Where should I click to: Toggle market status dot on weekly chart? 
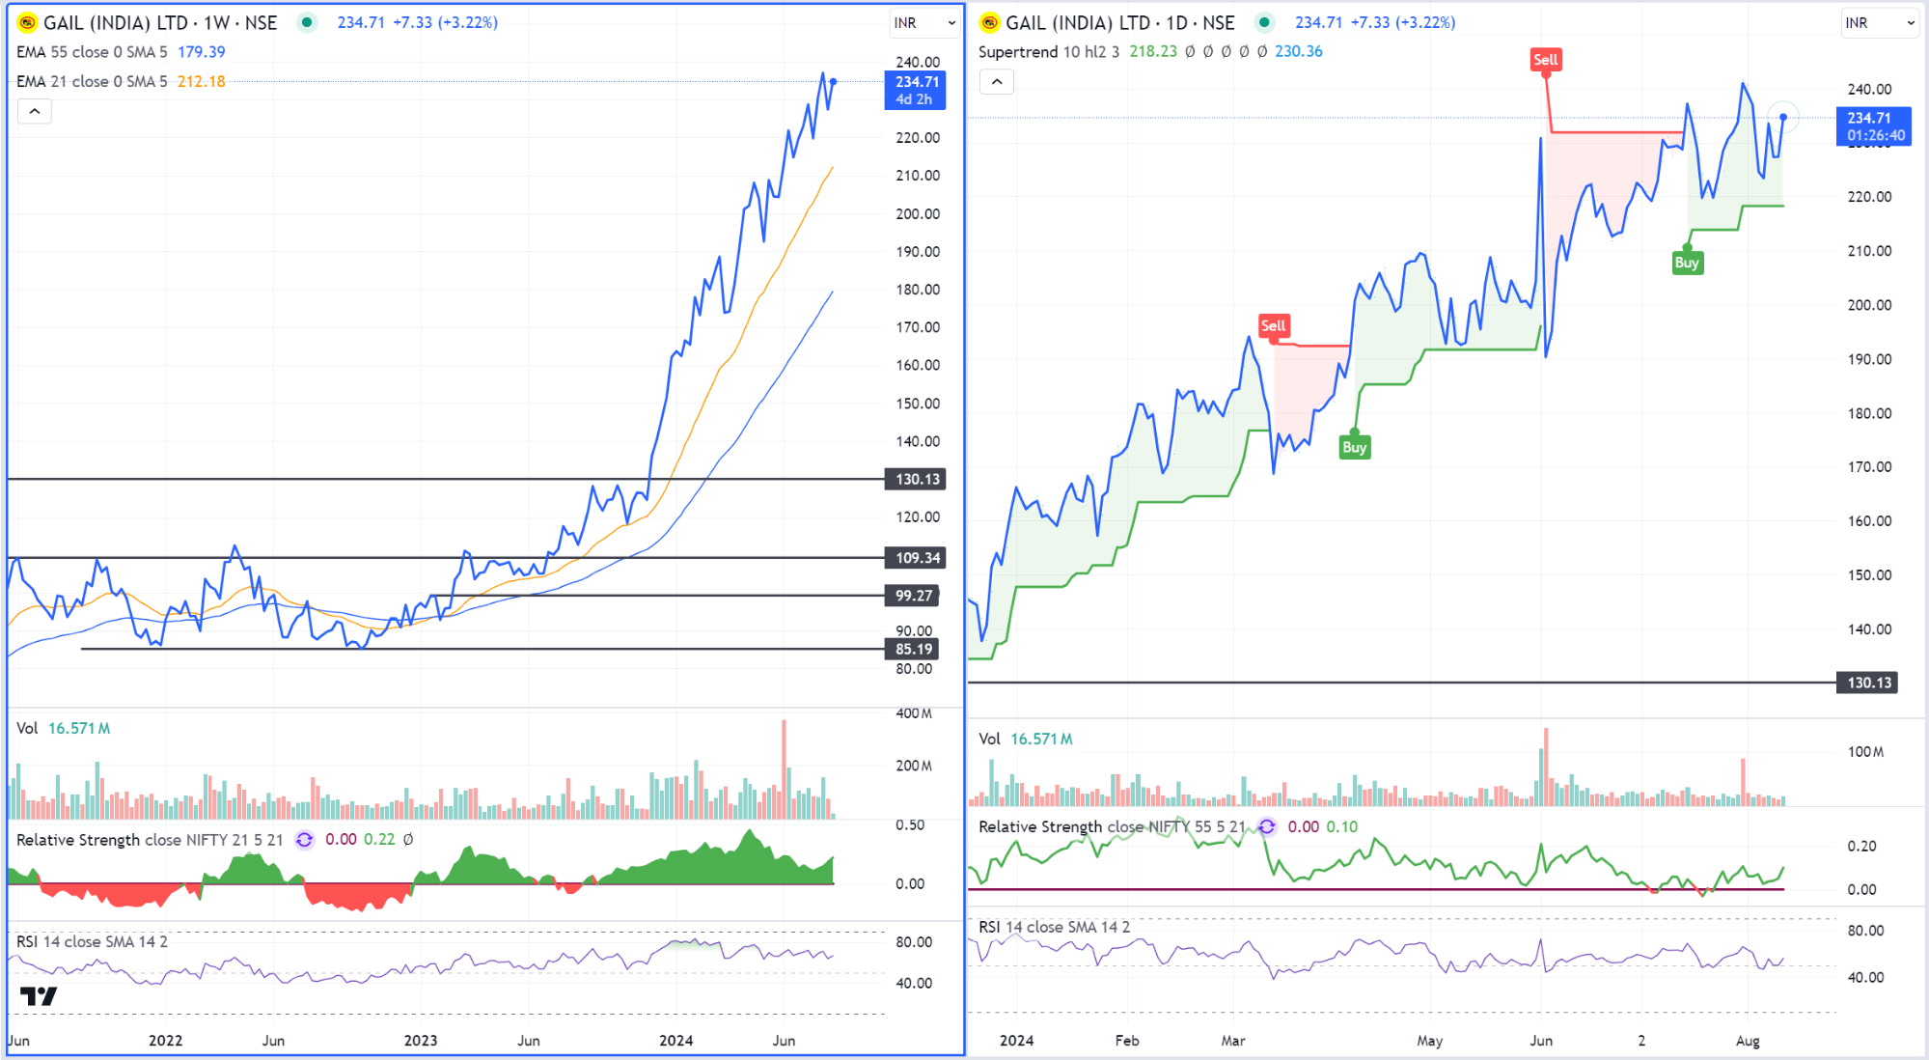pyautogui.click(x=307, y=22)
